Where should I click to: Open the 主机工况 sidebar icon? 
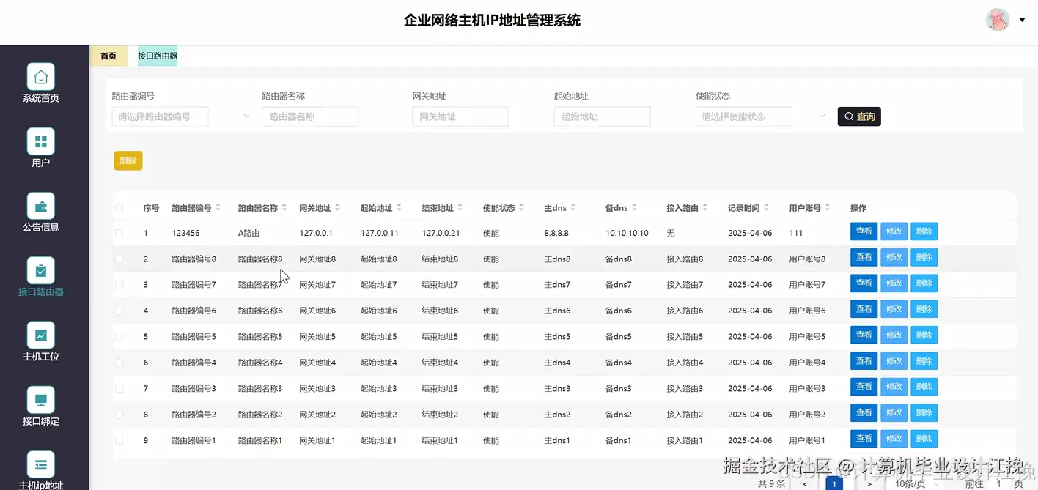(x=40, y=335)
